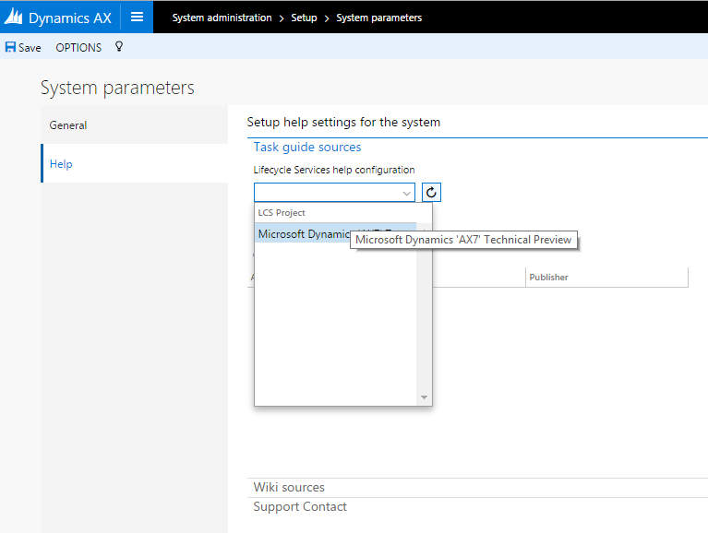
Task: Click the Publisher column header
Action: coord(549,278)
